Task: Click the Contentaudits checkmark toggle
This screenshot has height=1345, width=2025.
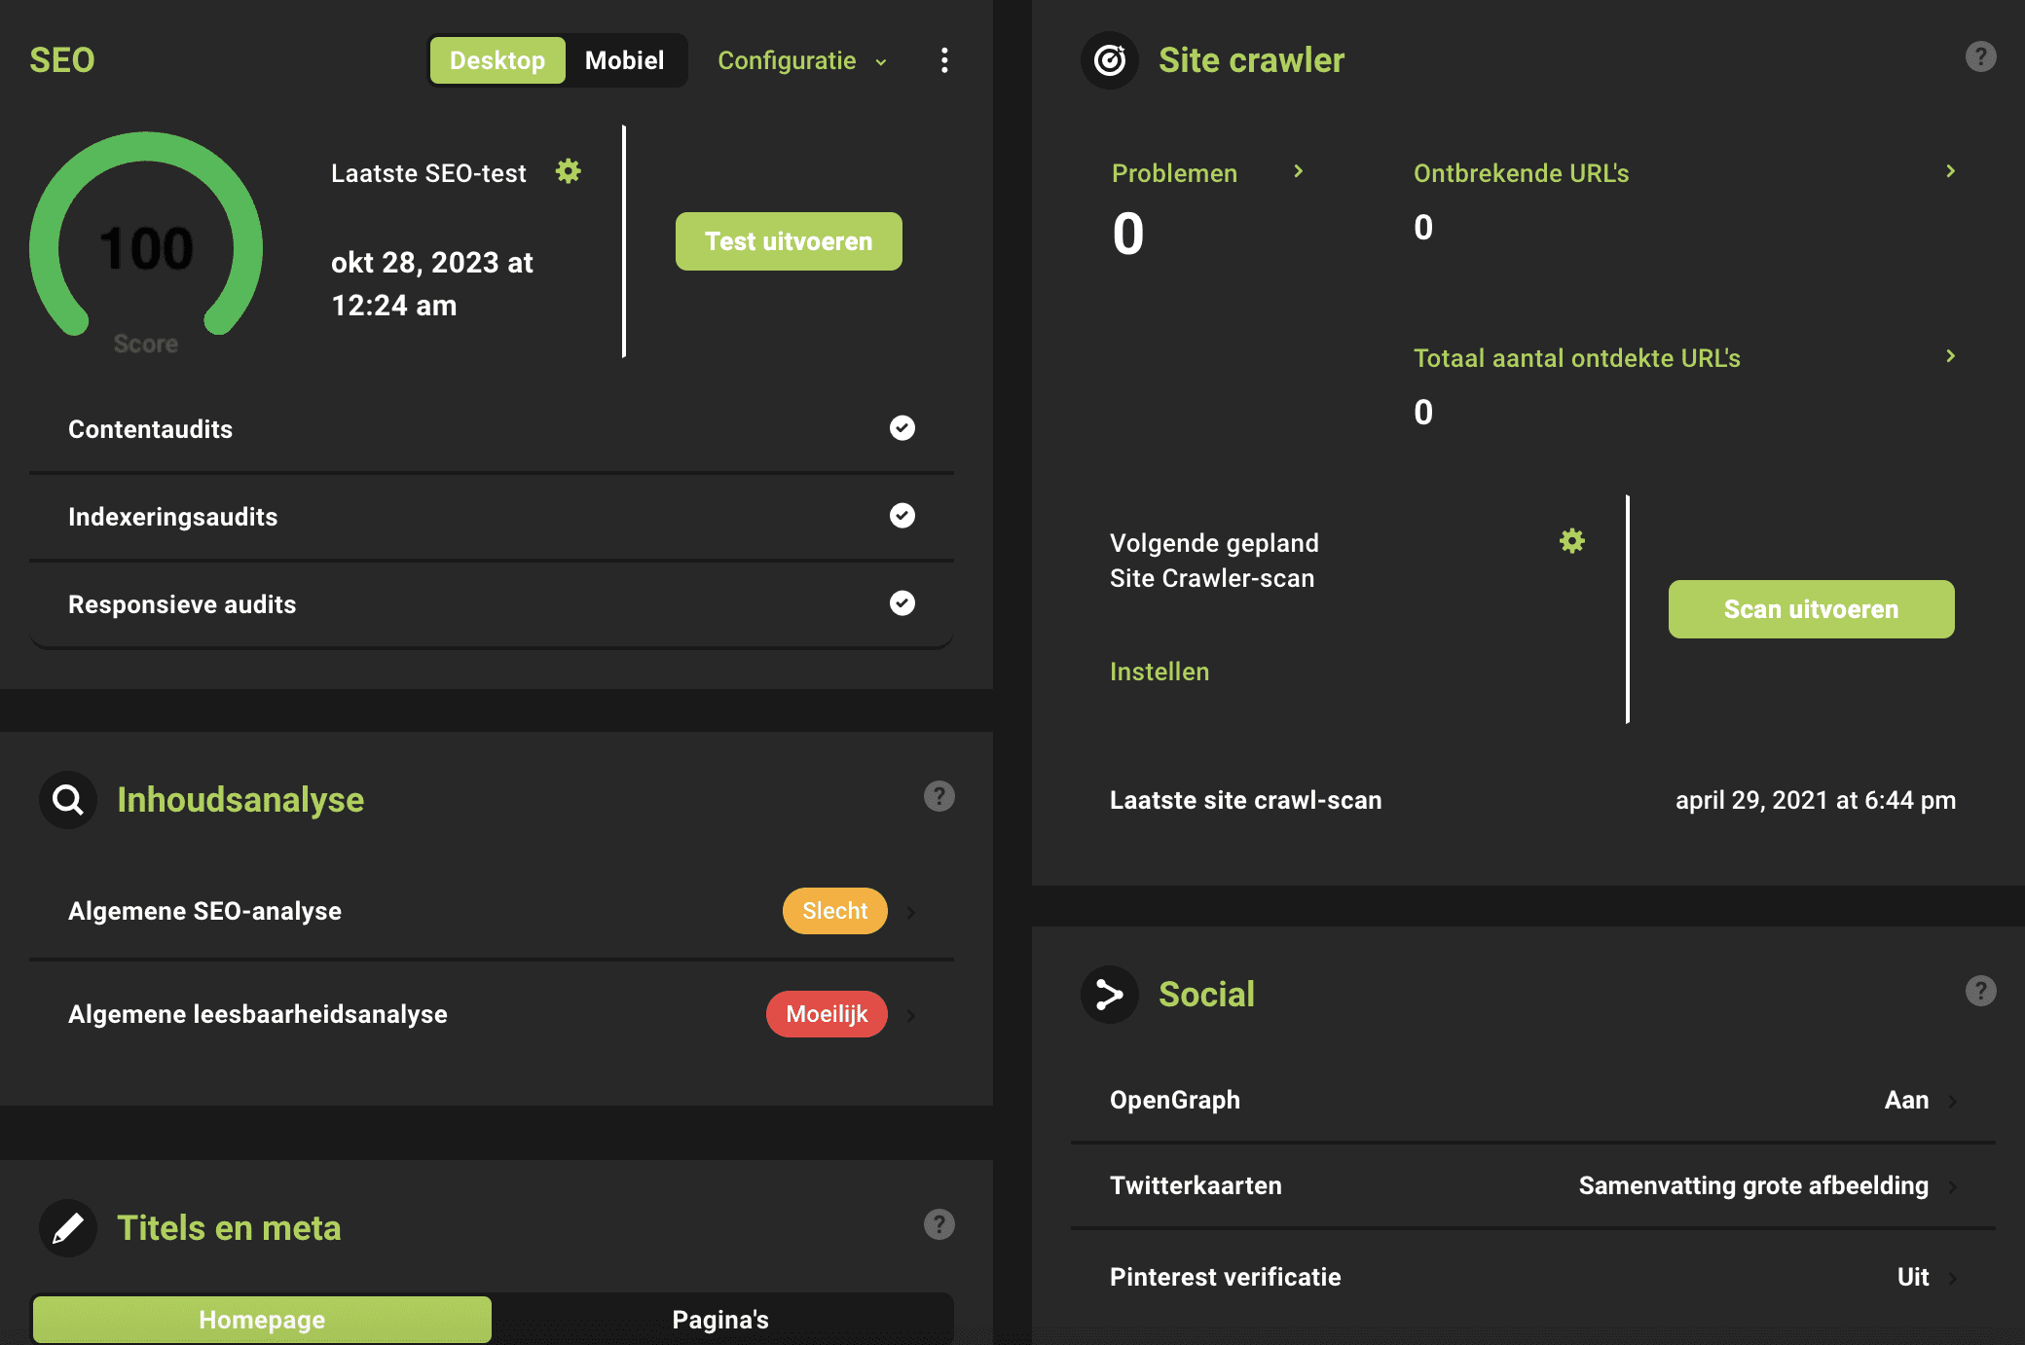Action: (x=901, y=428)
